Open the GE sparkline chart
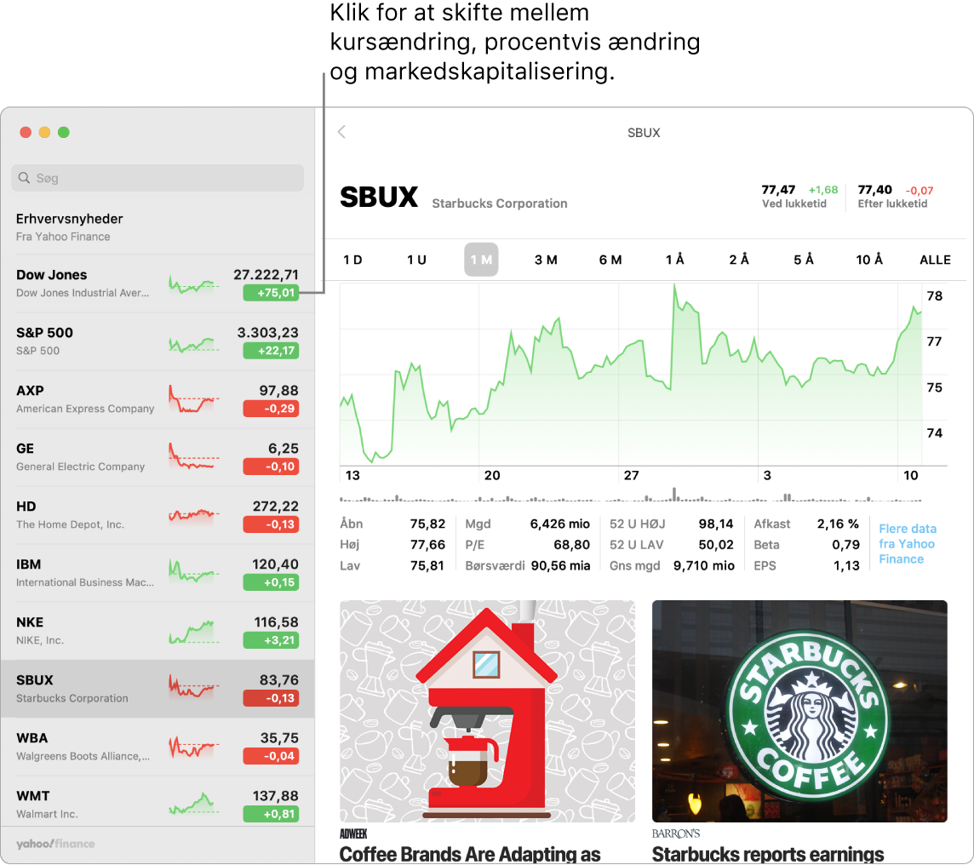The height and width of the screenshot is (865, 974). click(194, 457)
